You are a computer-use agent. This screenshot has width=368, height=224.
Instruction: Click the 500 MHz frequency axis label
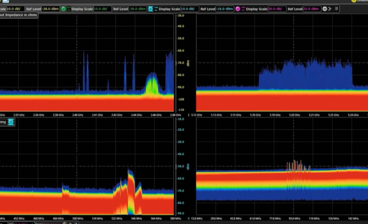(x=78, y=219)
